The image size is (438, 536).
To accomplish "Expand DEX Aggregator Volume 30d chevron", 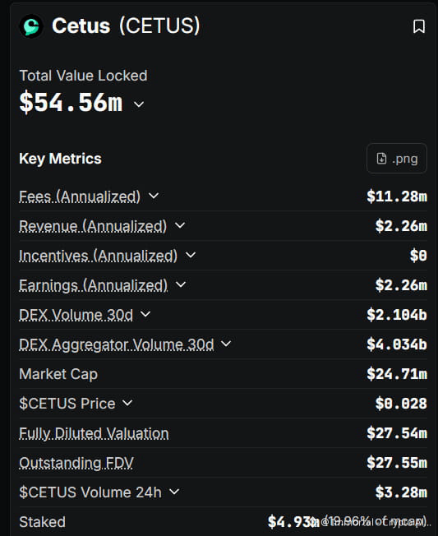I will (x=226, y=344).
